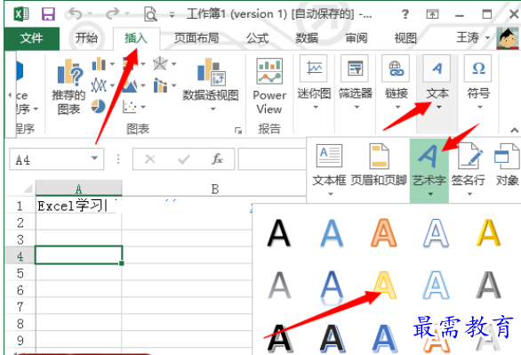Image resolution: width=521 pixels, height=355 pixels.
Task: Insert a Signature Line
Action: tap(469, 170)
